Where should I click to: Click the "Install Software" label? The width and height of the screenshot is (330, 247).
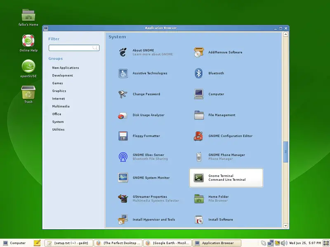(221, 219)
